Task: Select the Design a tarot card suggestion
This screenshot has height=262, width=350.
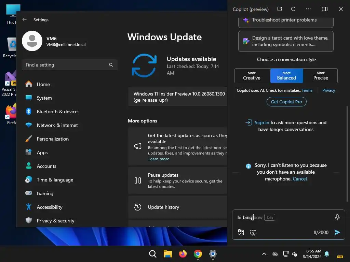Action: coord(286,41)
